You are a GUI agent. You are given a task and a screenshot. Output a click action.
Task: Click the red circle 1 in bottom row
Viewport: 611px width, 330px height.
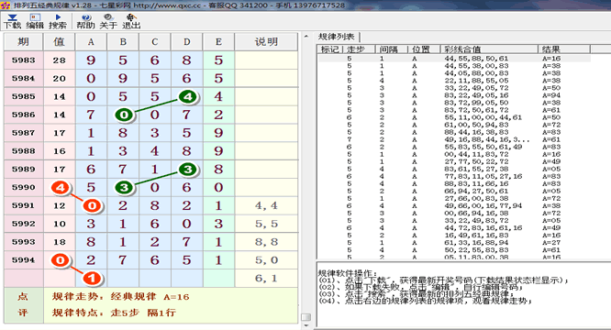92,278
